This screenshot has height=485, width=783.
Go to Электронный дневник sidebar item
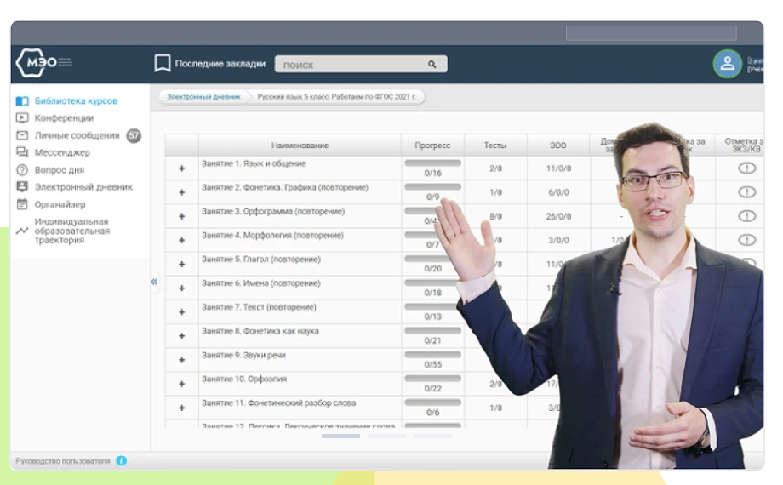click(x=83, y=187)
